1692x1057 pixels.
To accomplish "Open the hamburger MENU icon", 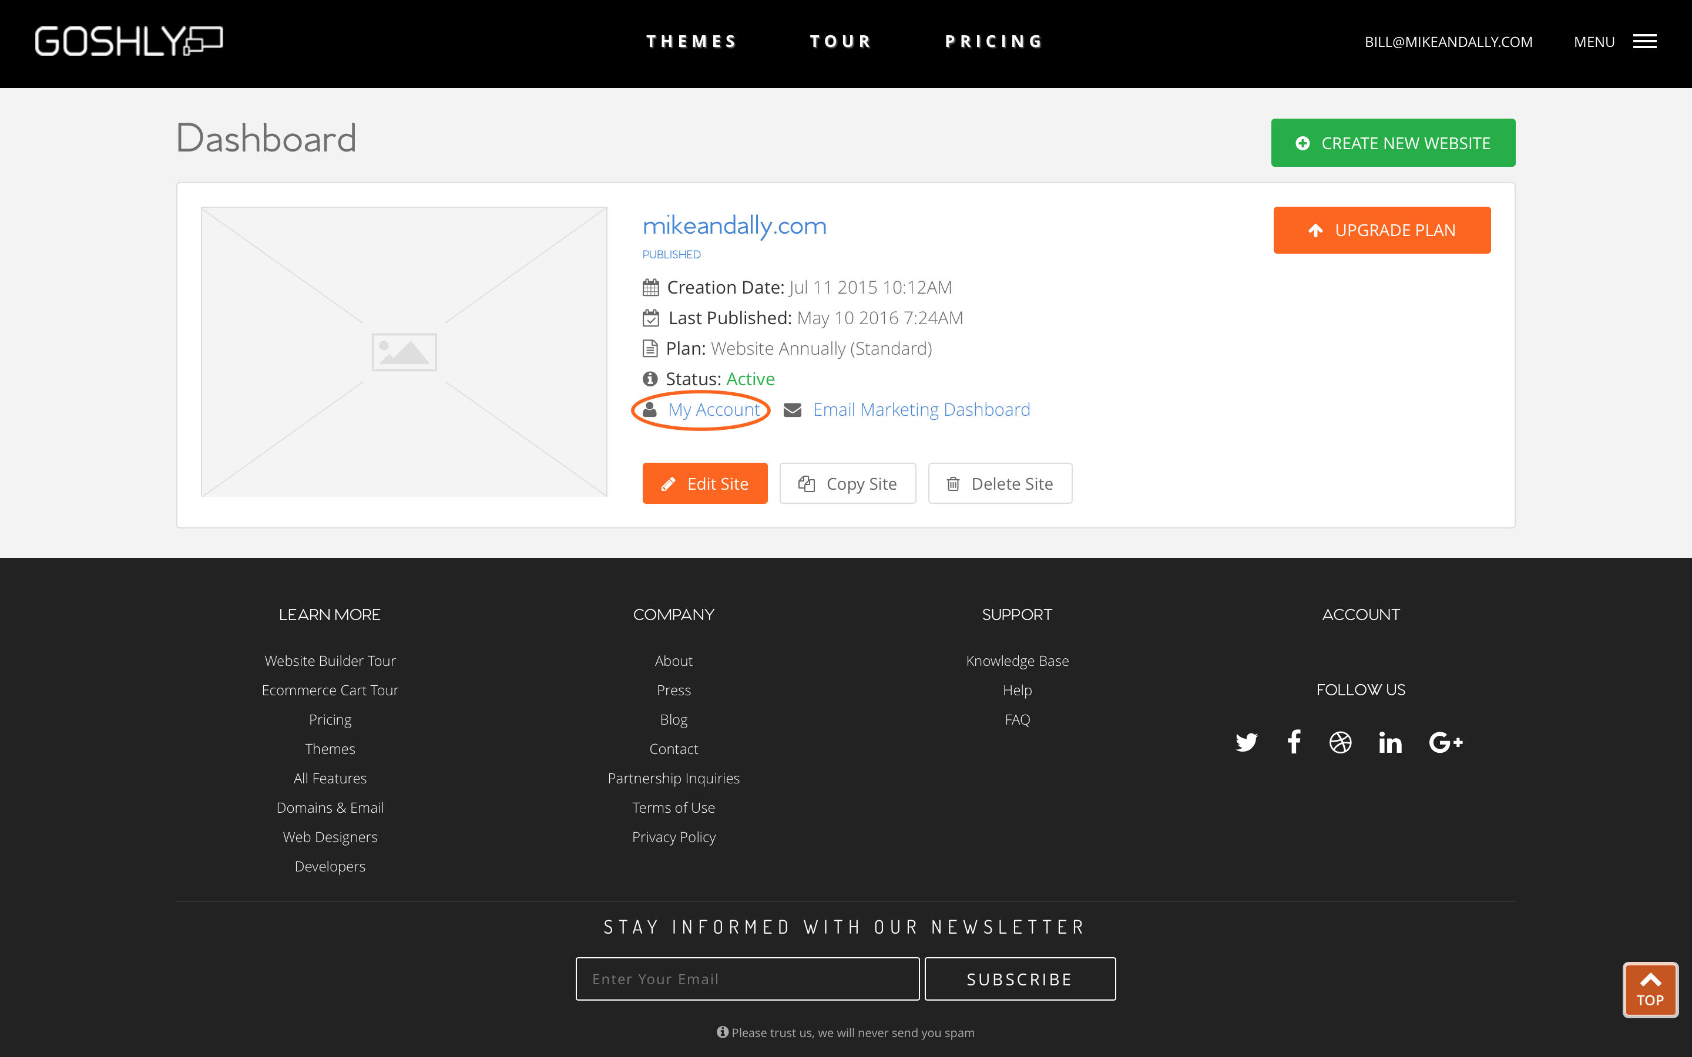I will tap(1644, 42).
